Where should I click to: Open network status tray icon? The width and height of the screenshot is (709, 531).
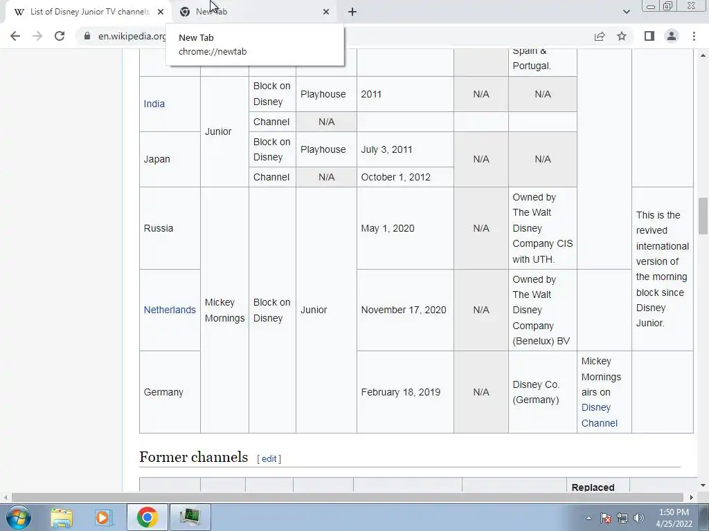(x=622, y=518)
